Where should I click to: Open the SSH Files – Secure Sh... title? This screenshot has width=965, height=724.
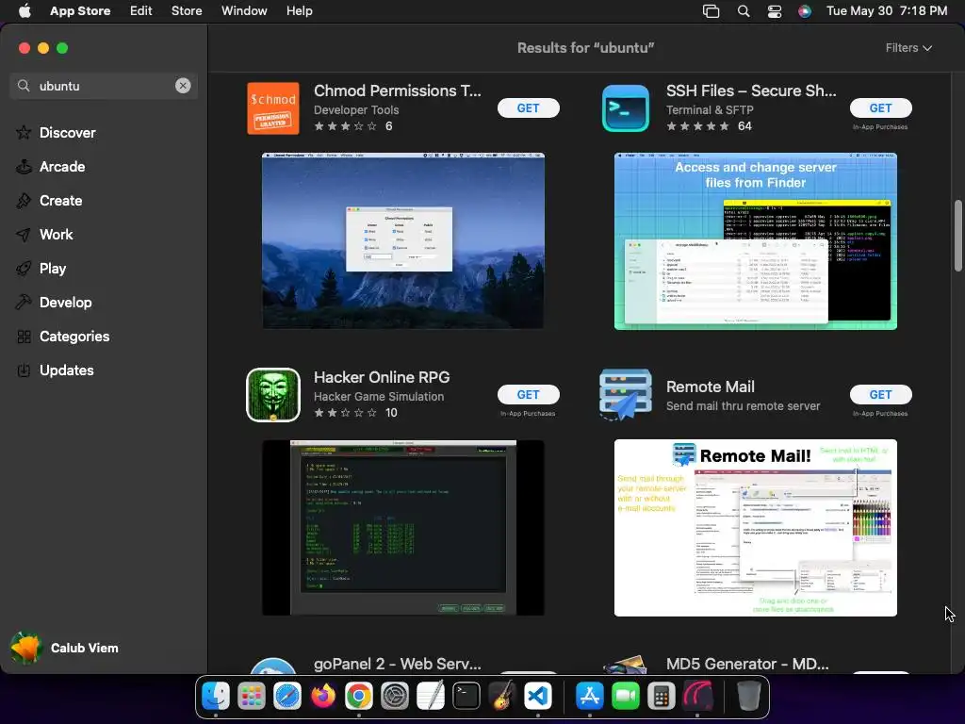point(751,90)
